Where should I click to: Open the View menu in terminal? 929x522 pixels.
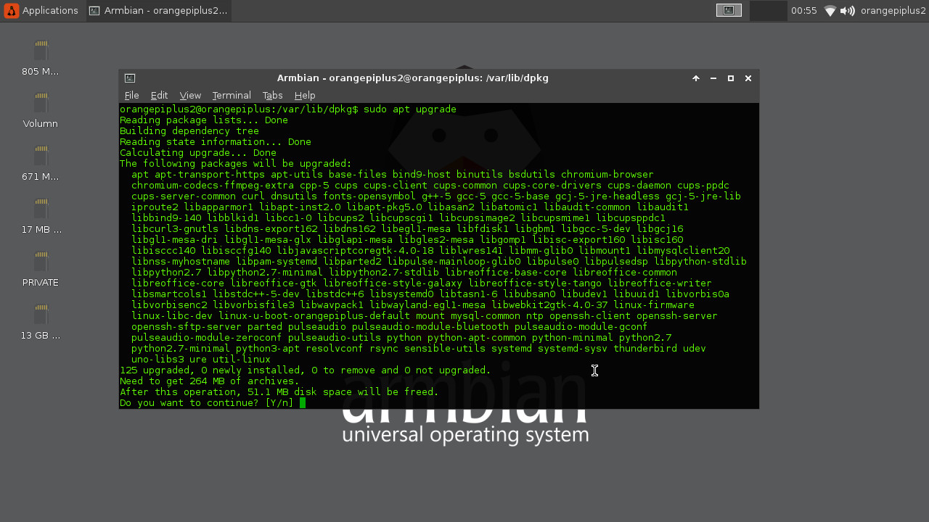(x=190, y=96)
